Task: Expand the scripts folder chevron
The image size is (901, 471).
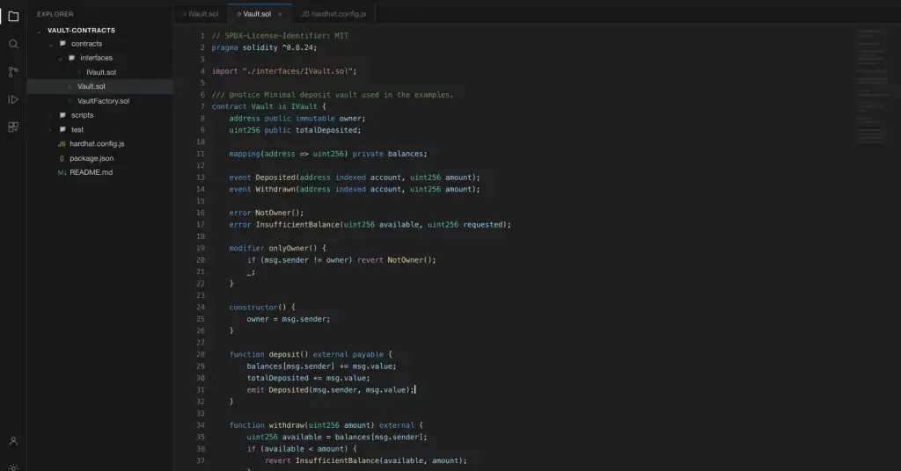Action: pos(50,115)
